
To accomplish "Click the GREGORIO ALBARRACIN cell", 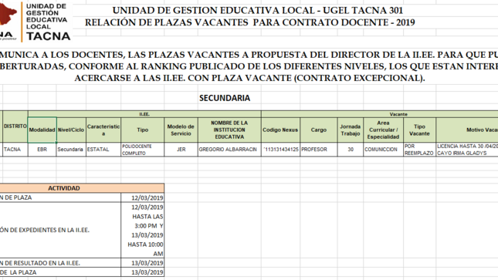I will (229, 150).
